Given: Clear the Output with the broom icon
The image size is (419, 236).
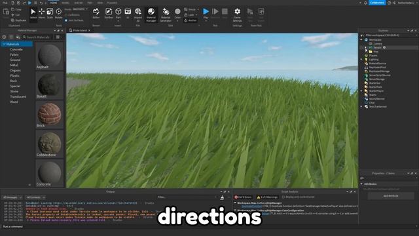Looking at the screenshot, I should 222,197.
